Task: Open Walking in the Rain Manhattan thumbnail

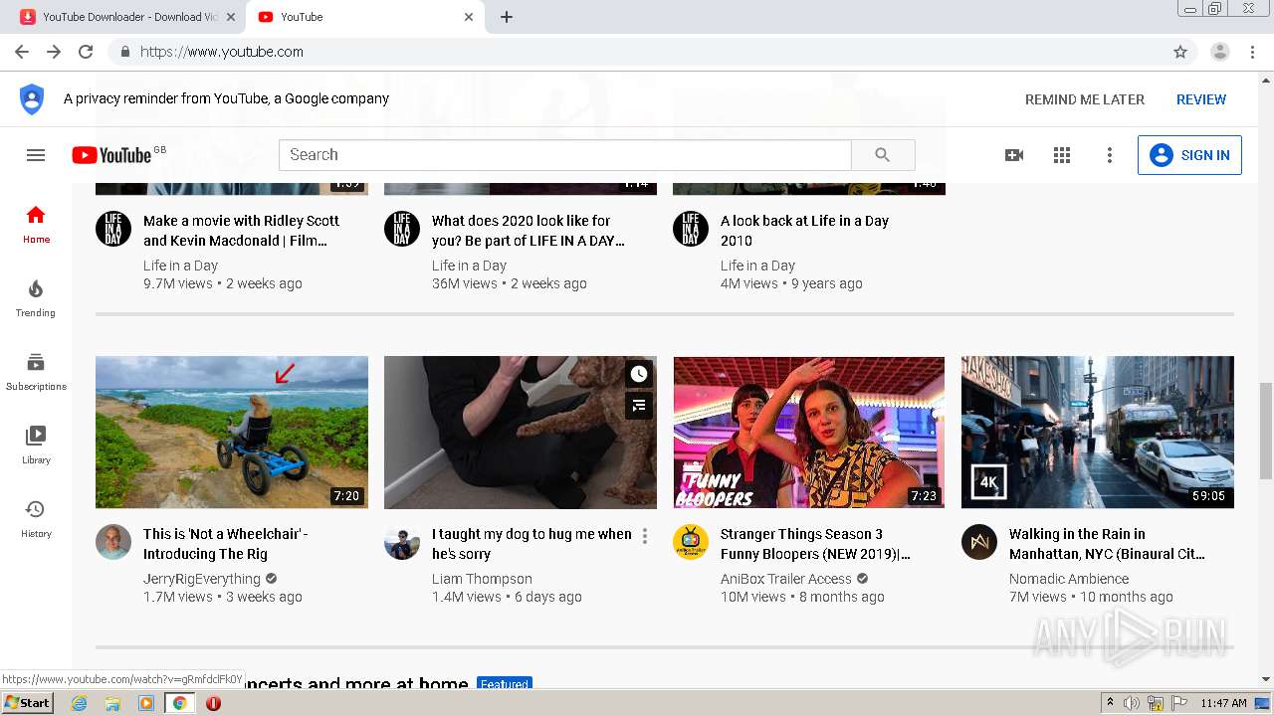Action: (1098, 433)
